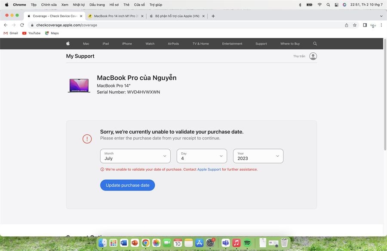Open Chrome three-dot menu
Image resolution: width=387 pixels, height=251 pixels.
tap(381, 25)
